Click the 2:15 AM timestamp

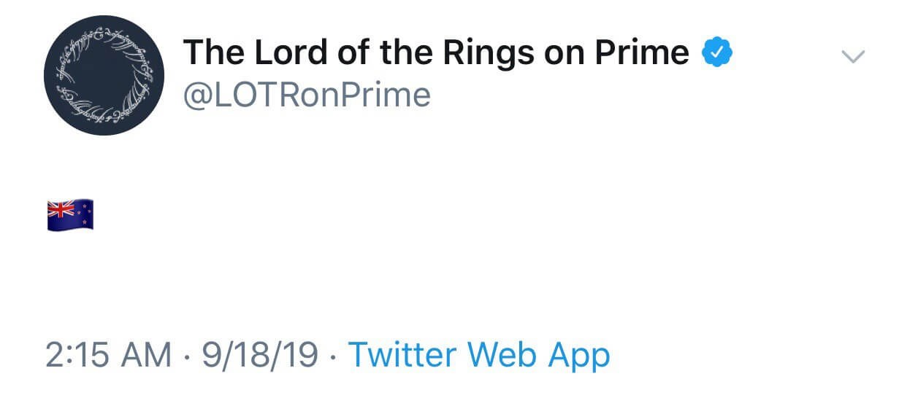click(109, 355)
